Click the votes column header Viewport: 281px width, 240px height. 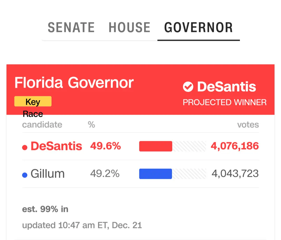pyautogui.click(x=248, y=125)
